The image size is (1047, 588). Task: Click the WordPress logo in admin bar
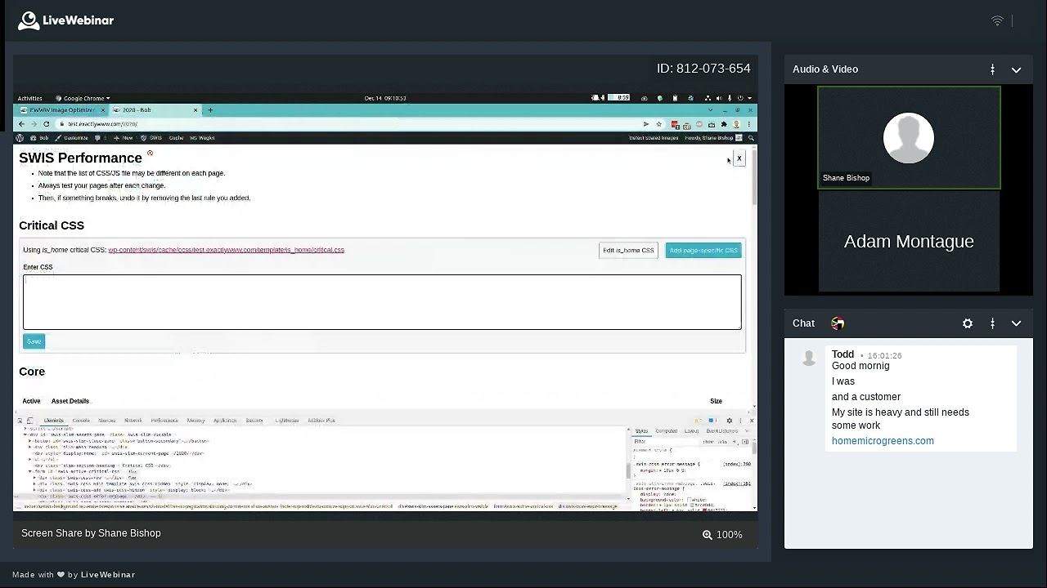(x=20, y=138)
